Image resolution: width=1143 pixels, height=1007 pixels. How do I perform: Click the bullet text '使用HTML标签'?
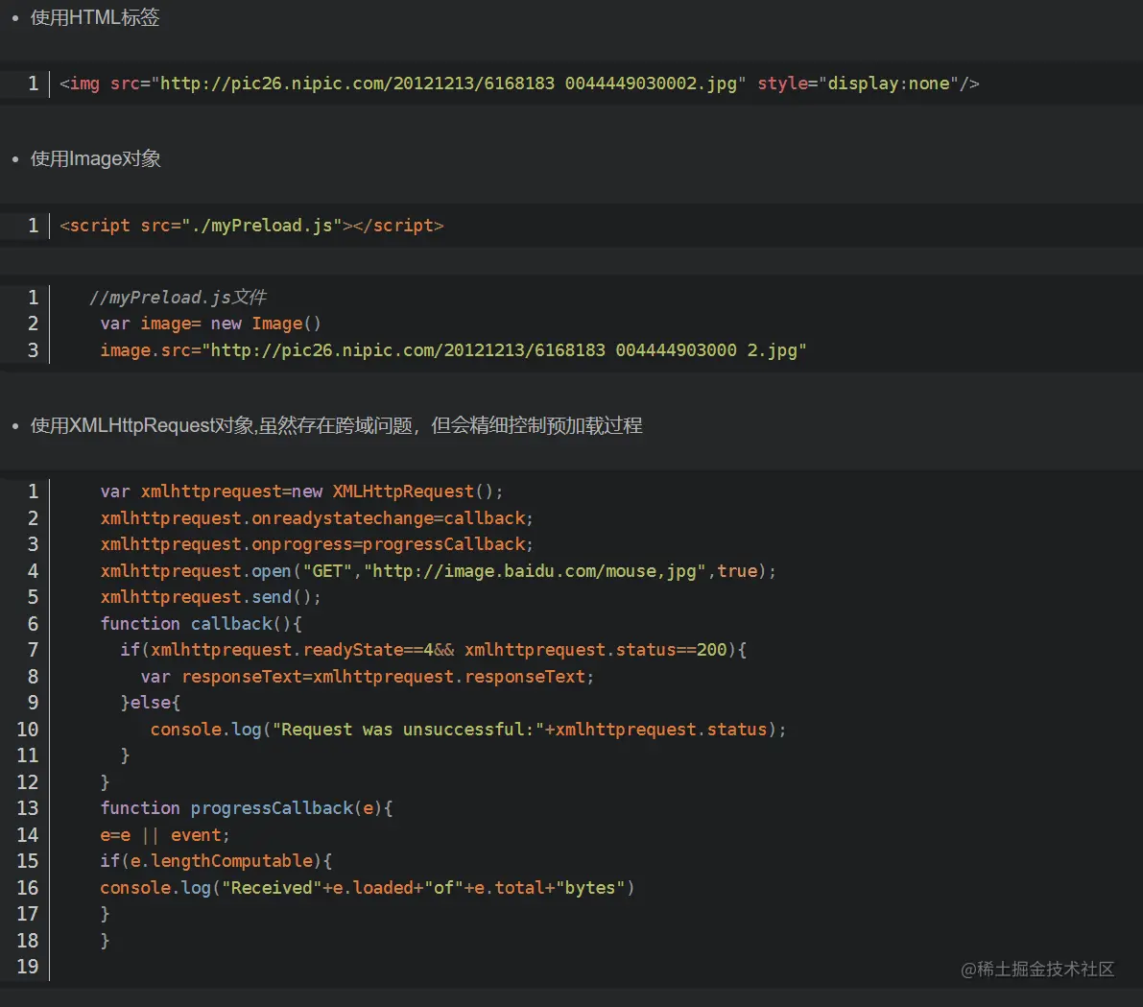95,17
